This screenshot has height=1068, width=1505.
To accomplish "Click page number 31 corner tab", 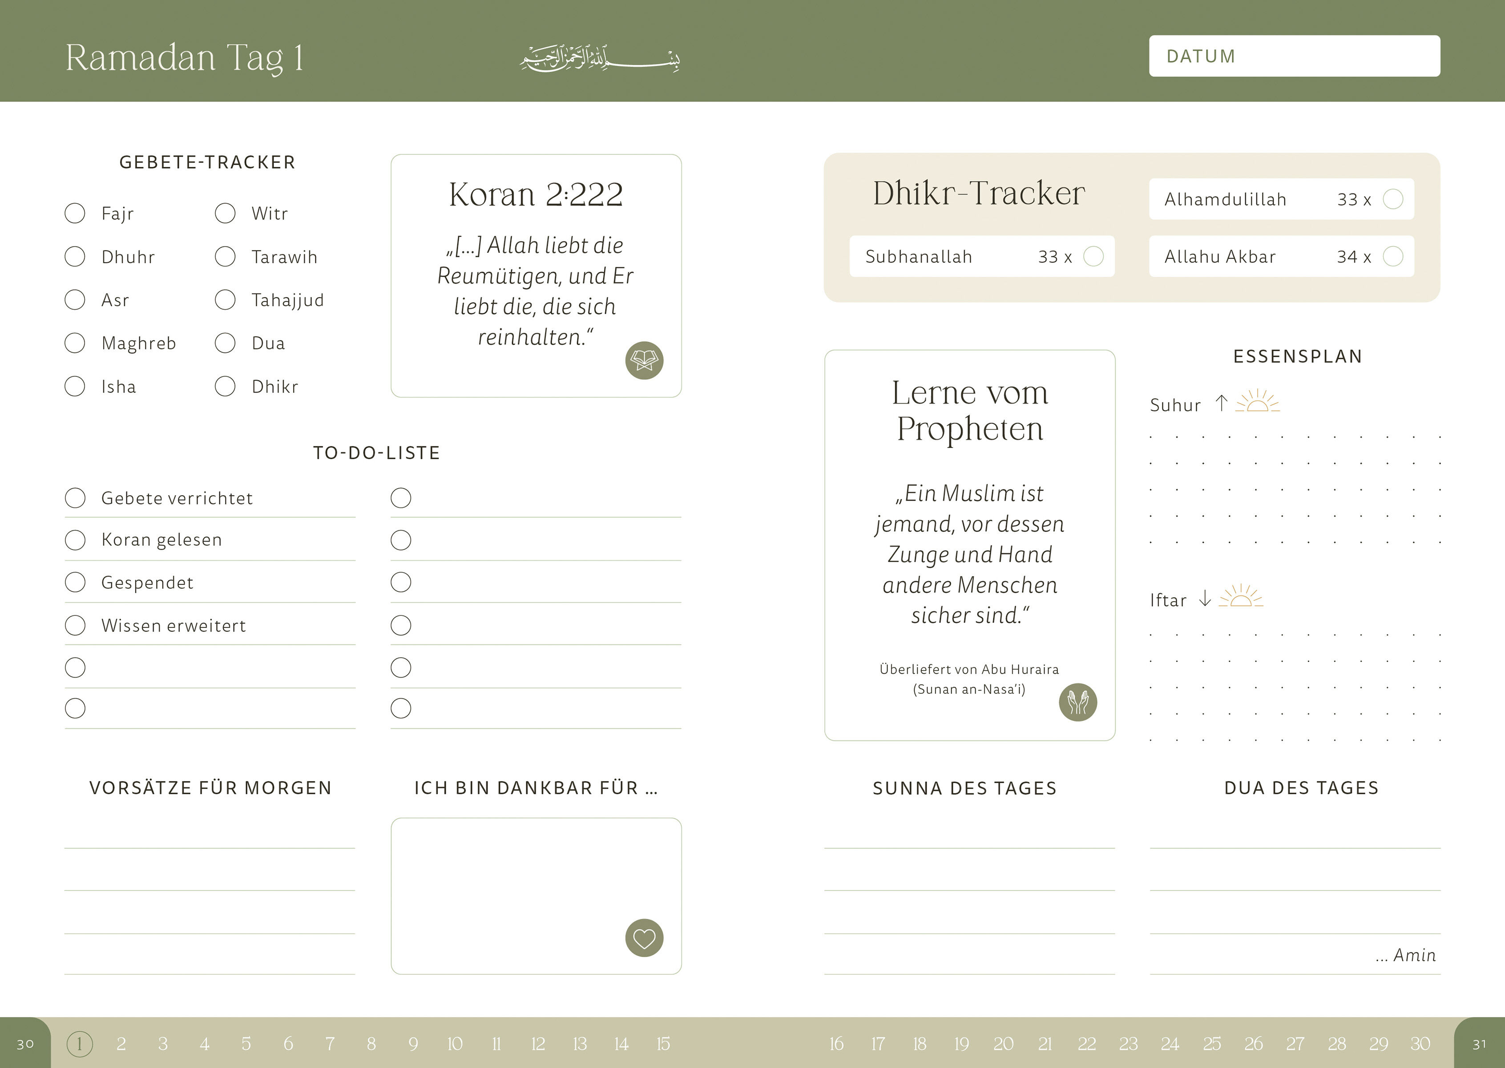I will click(1479, 1044).
